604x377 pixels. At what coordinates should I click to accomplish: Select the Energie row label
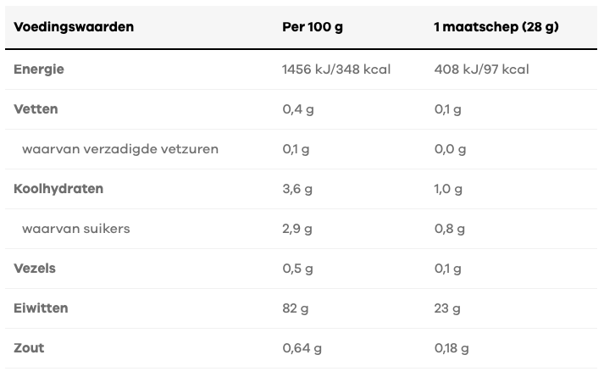(39, 69)
